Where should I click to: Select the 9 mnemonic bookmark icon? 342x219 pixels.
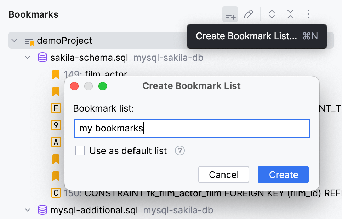tap(56, 125)
